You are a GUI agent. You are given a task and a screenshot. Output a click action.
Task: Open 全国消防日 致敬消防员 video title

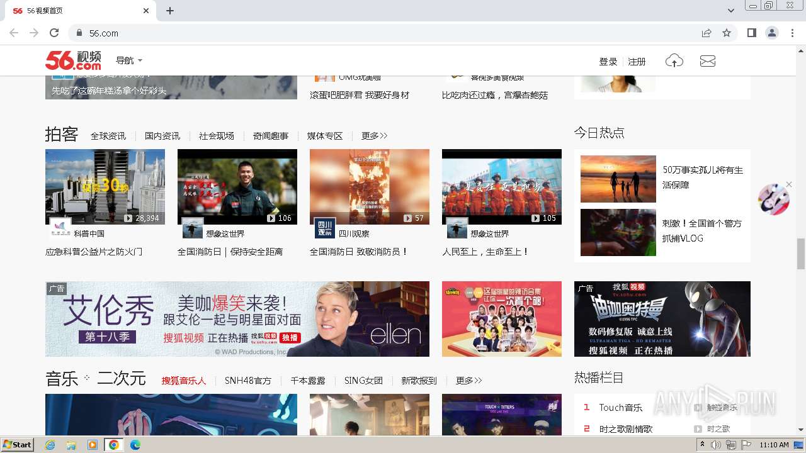(359, 252)
